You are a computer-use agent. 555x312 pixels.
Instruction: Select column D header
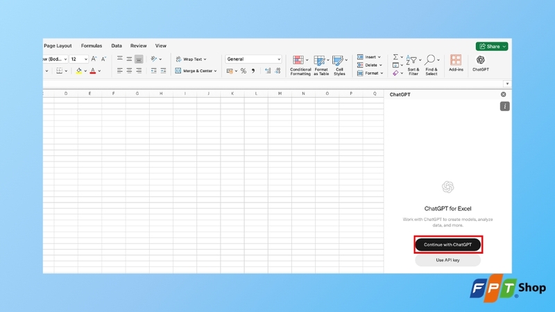tap(66, 94)
